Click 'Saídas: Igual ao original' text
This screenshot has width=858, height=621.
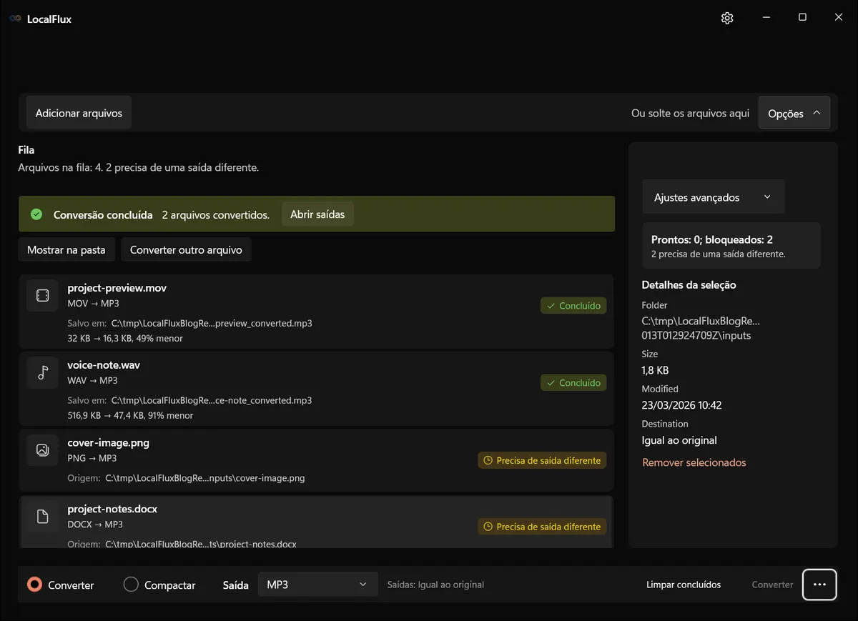pos(435,585)
